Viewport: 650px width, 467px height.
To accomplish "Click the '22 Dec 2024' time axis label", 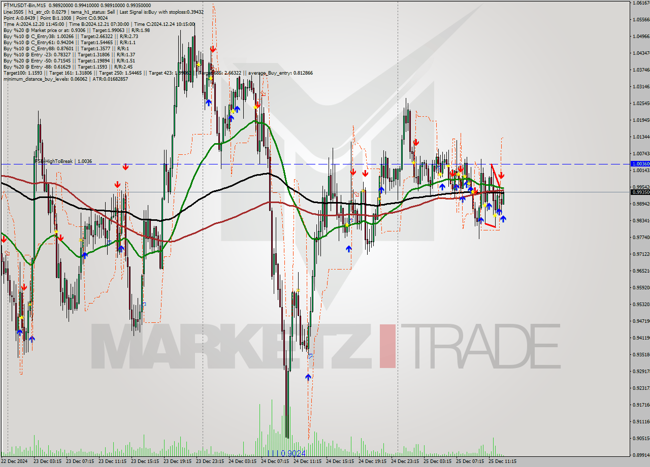I will pyautogui.click(x=15, y=461).
